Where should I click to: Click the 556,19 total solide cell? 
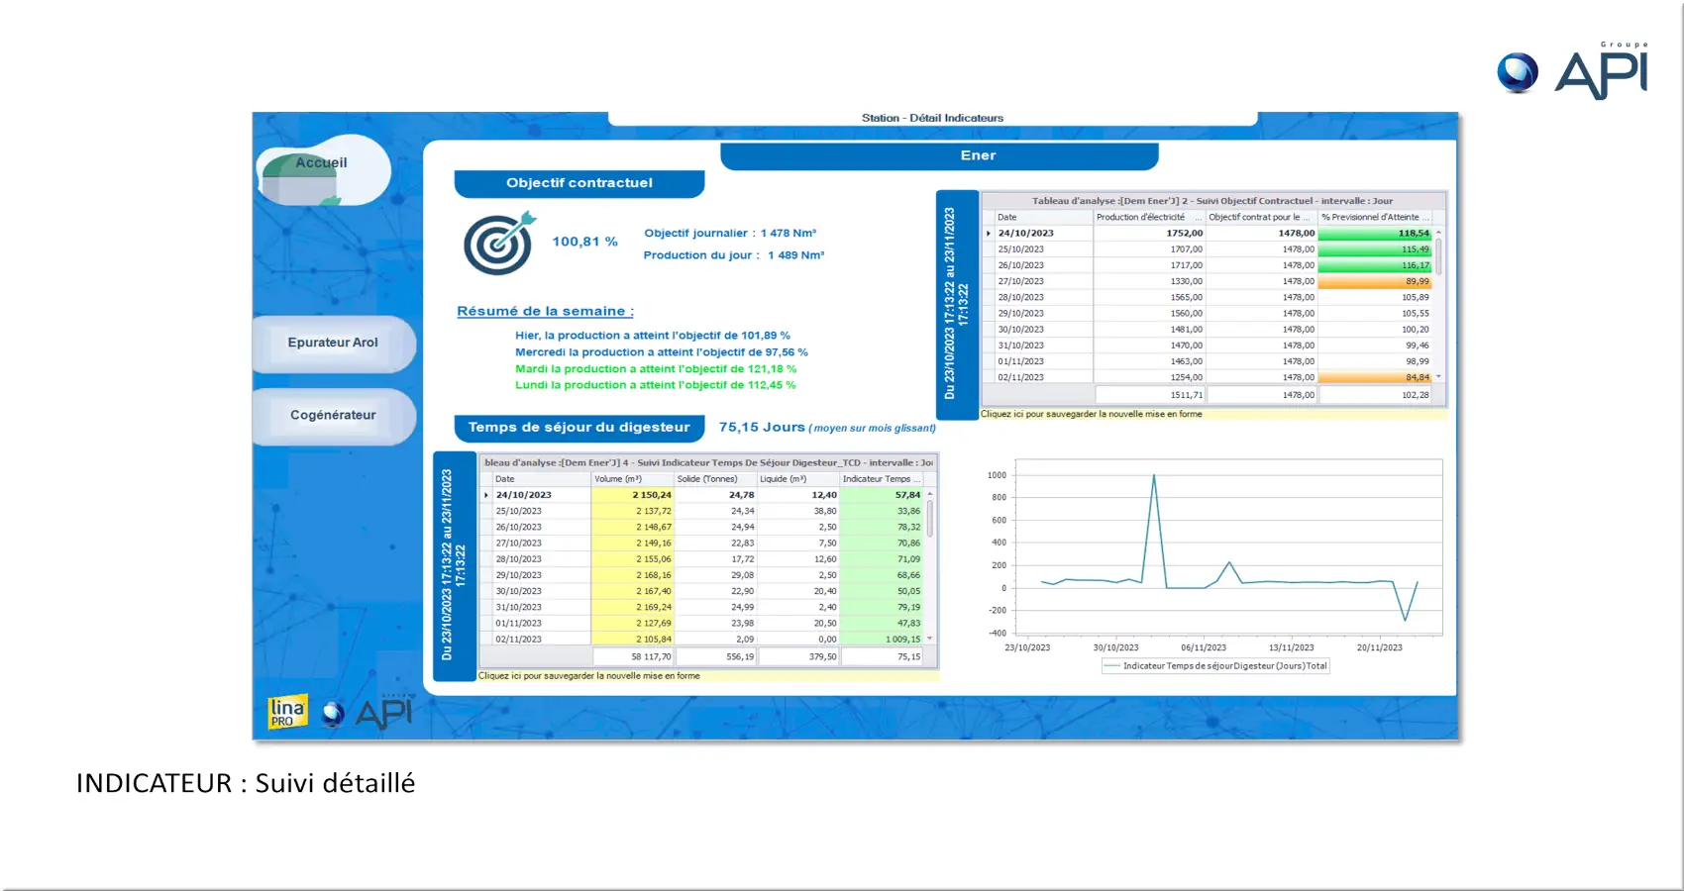[x=715, y=656]
